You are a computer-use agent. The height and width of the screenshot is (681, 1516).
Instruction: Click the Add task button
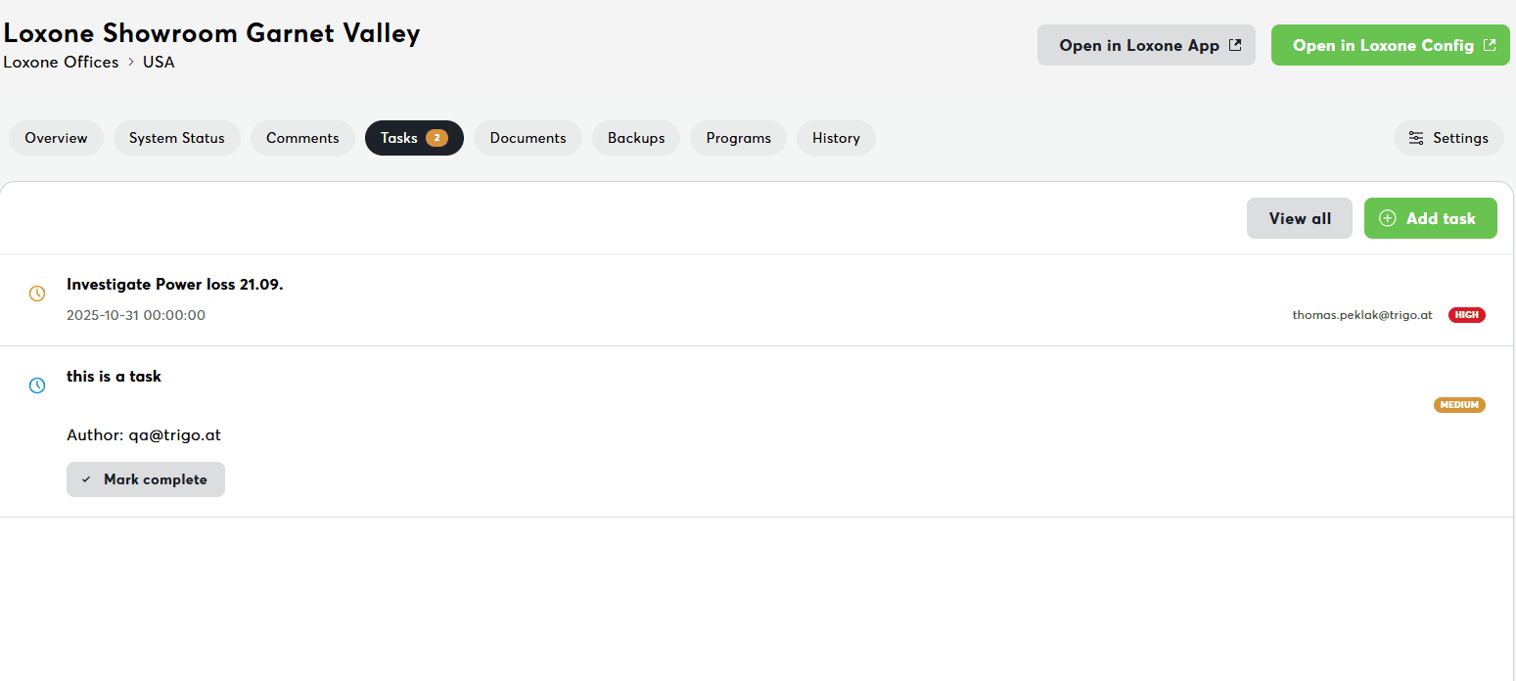pos(1431,218)
